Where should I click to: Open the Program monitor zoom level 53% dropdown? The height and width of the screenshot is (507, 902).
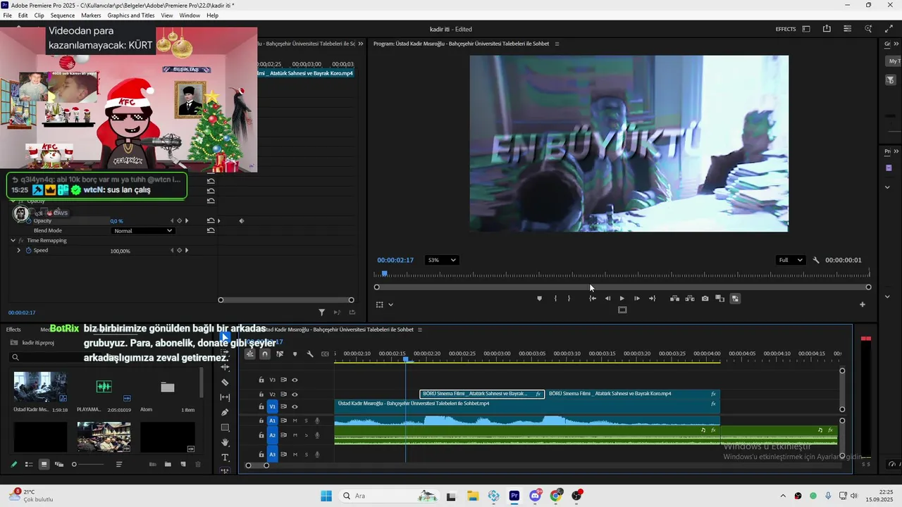[x=442, y=260]
